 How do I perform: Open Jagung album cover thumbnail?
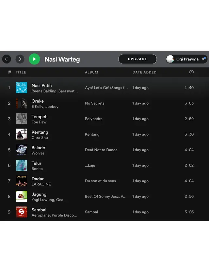click(x=22, y=196)
